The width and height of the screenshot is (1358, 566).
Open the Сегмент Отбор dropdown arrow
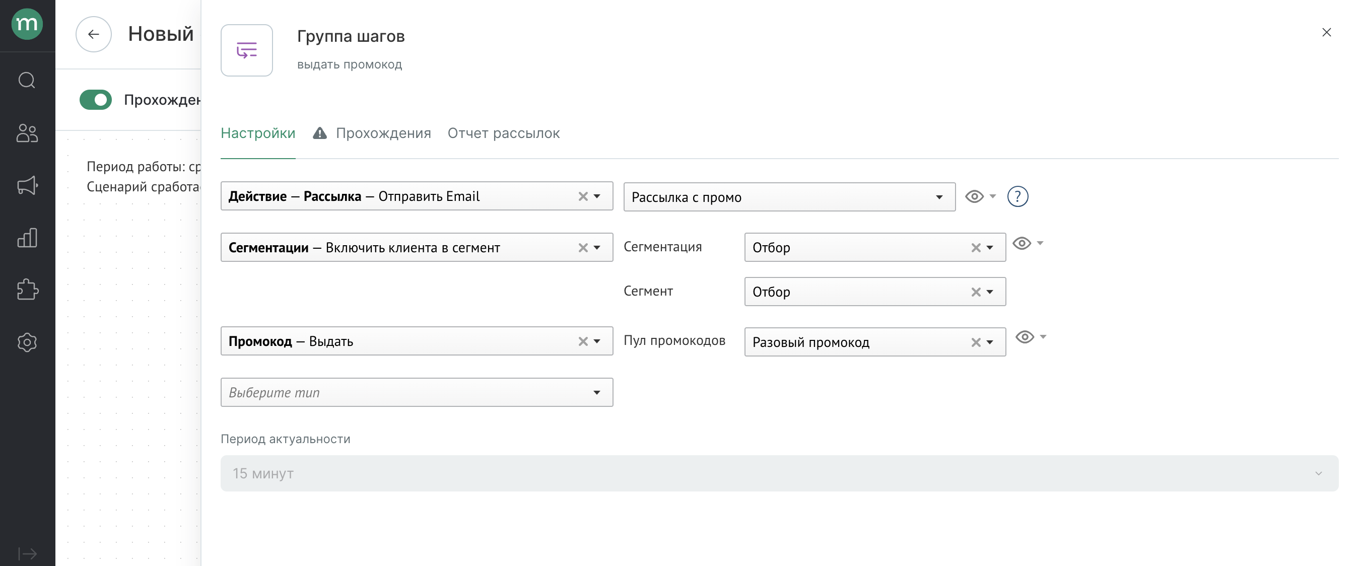click(989, 292)
